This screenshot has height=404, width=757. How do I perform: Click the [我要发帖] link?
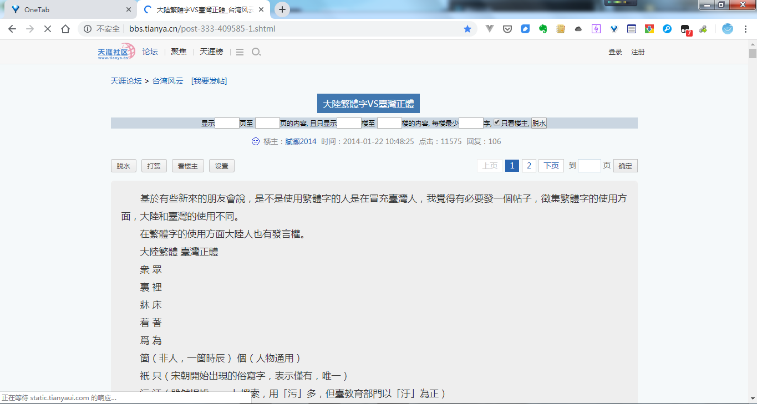coord(209,81)
